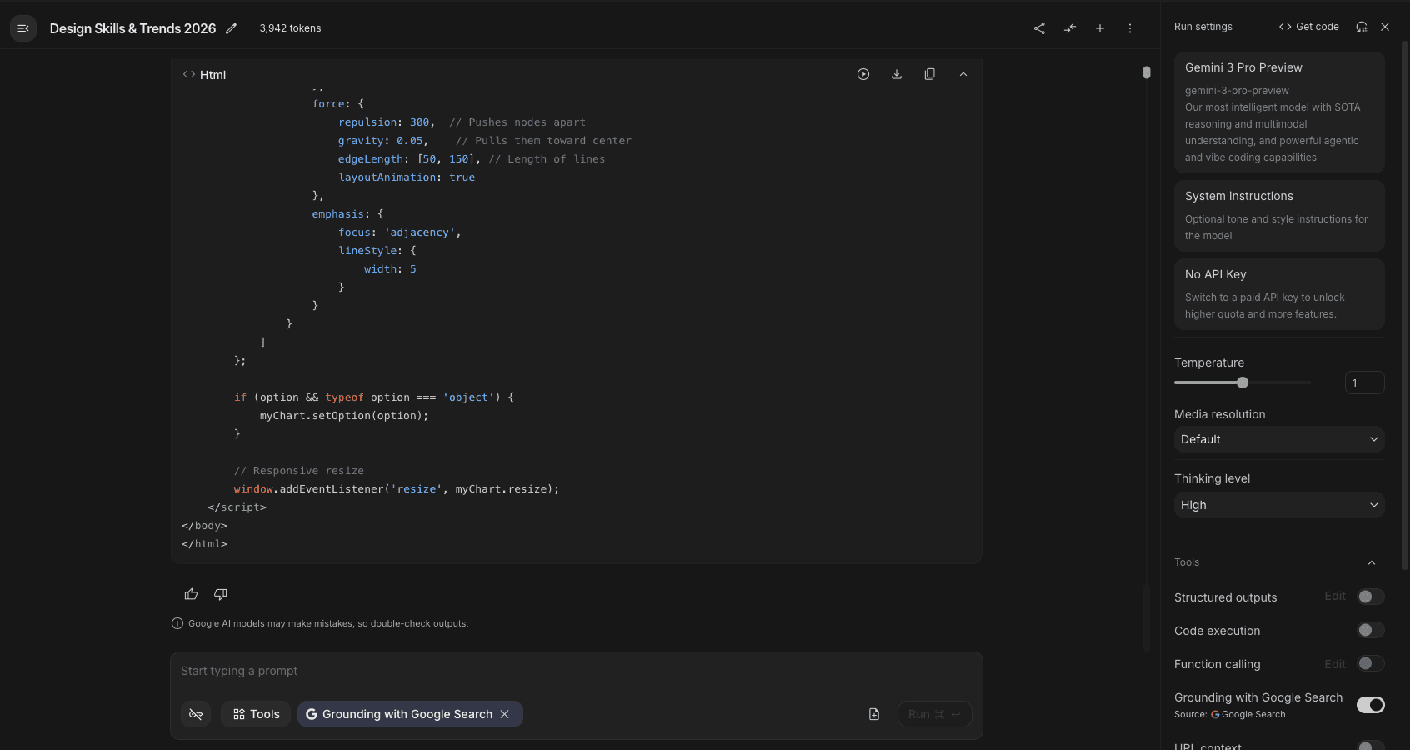Viewport: 1410px width, 750px height.
Task: Preview the Html code with play icon
Action: pyautogui.click(x=863, y=74)
